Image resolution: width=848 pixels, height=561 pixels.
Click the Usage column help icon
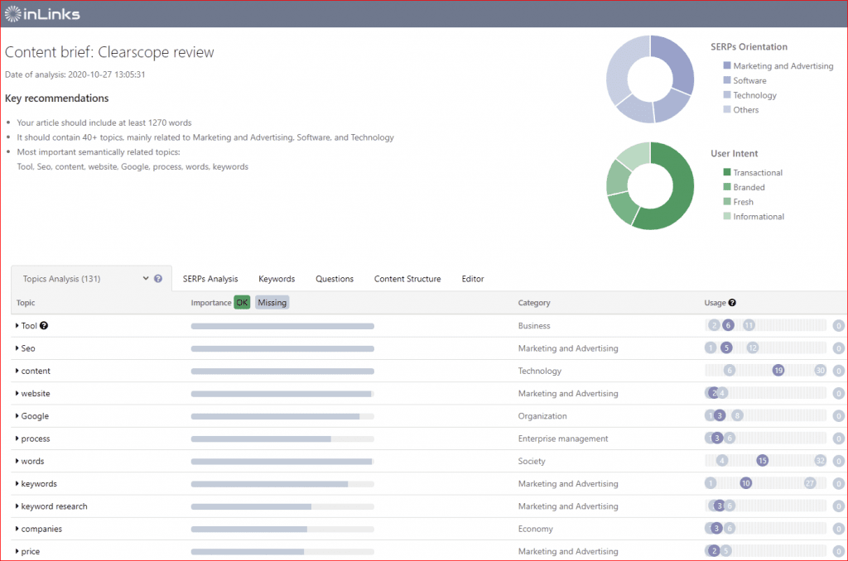pos(732,303)
